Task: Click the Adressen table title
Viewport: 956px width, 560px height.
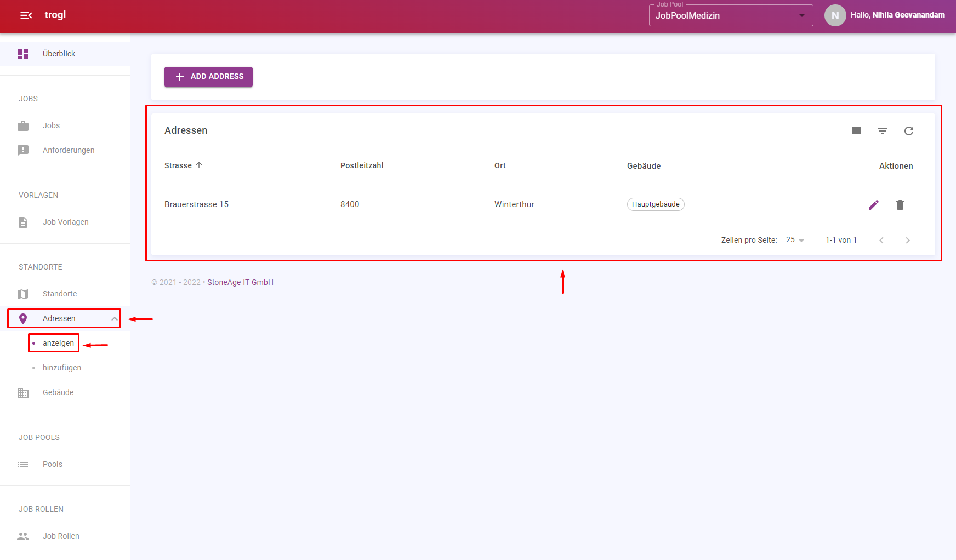Action: pos(186,130)
